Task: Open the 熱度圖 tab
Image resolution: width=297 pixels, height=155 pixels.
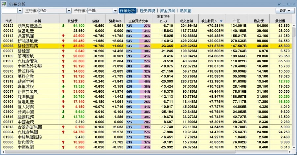Action: tap(187, 11)
